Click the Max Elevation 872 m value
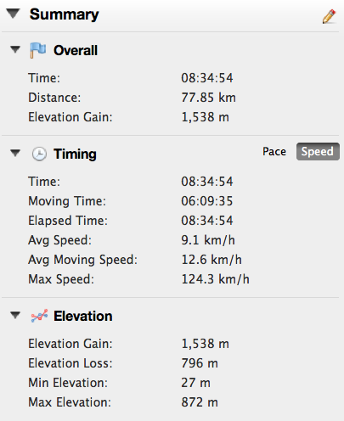344x421 pixels. (200, 402)
